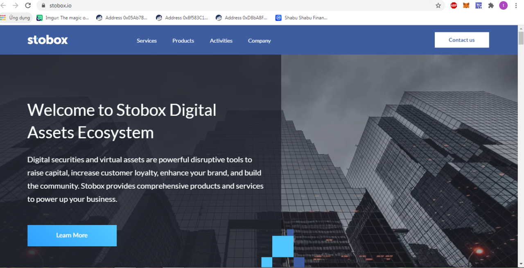Open the Services menu
Image resolution: width=524 pixels, height=268 pixels.
click(x=147, y=41)
